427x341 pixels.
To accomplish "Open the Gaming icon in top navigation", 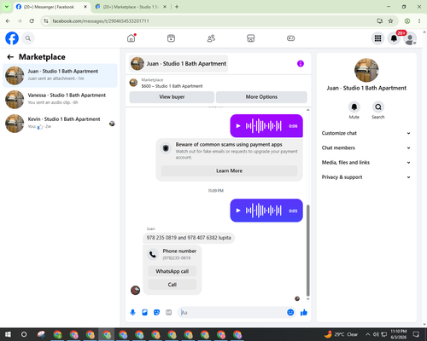I will click(x=290, y=38).
